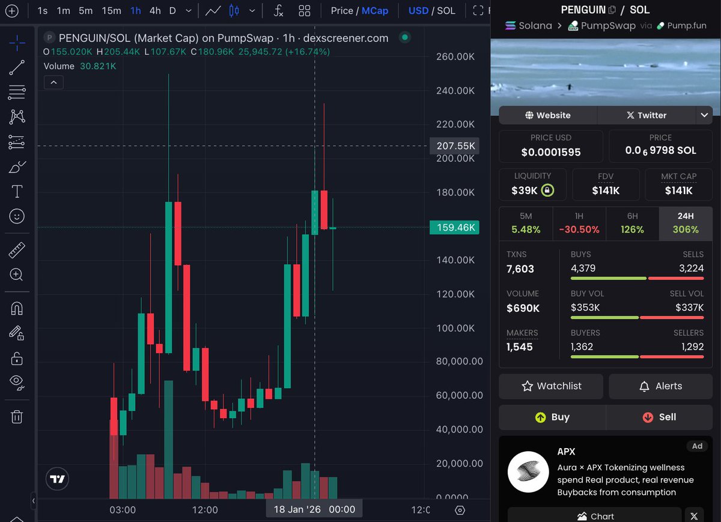Select the 4h chart timeframe
721x522 pixels.
tap(155, 10)
